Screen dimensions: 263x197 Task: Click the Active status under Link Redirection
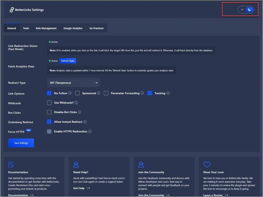[53, 42]
